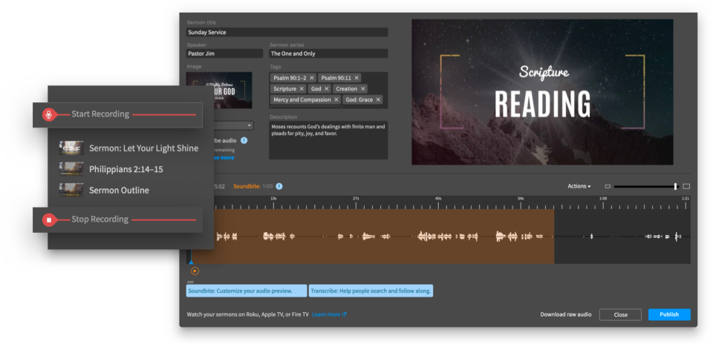Click Download raw audio
The width and height of the screenshot is (713, 347).
[x=566, y=314]
